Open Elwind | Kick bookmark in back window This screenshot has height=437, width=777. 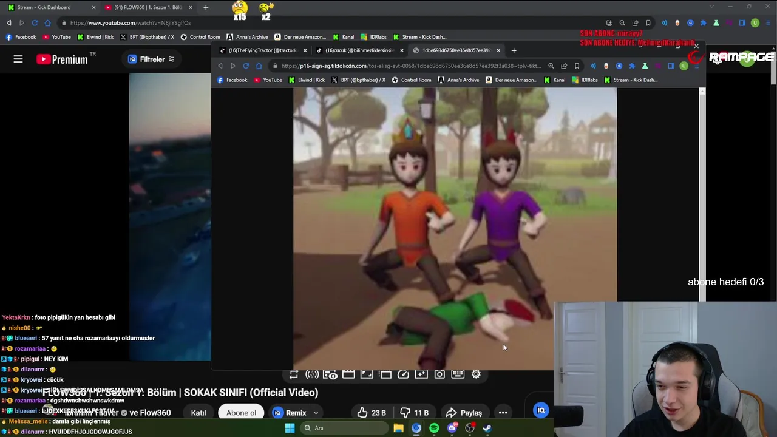click(x=95, y=37)
